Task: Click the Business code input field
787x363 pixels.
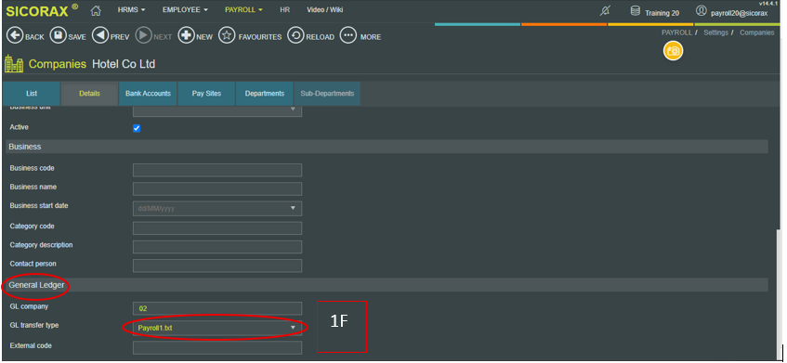Action: point(217,170)
